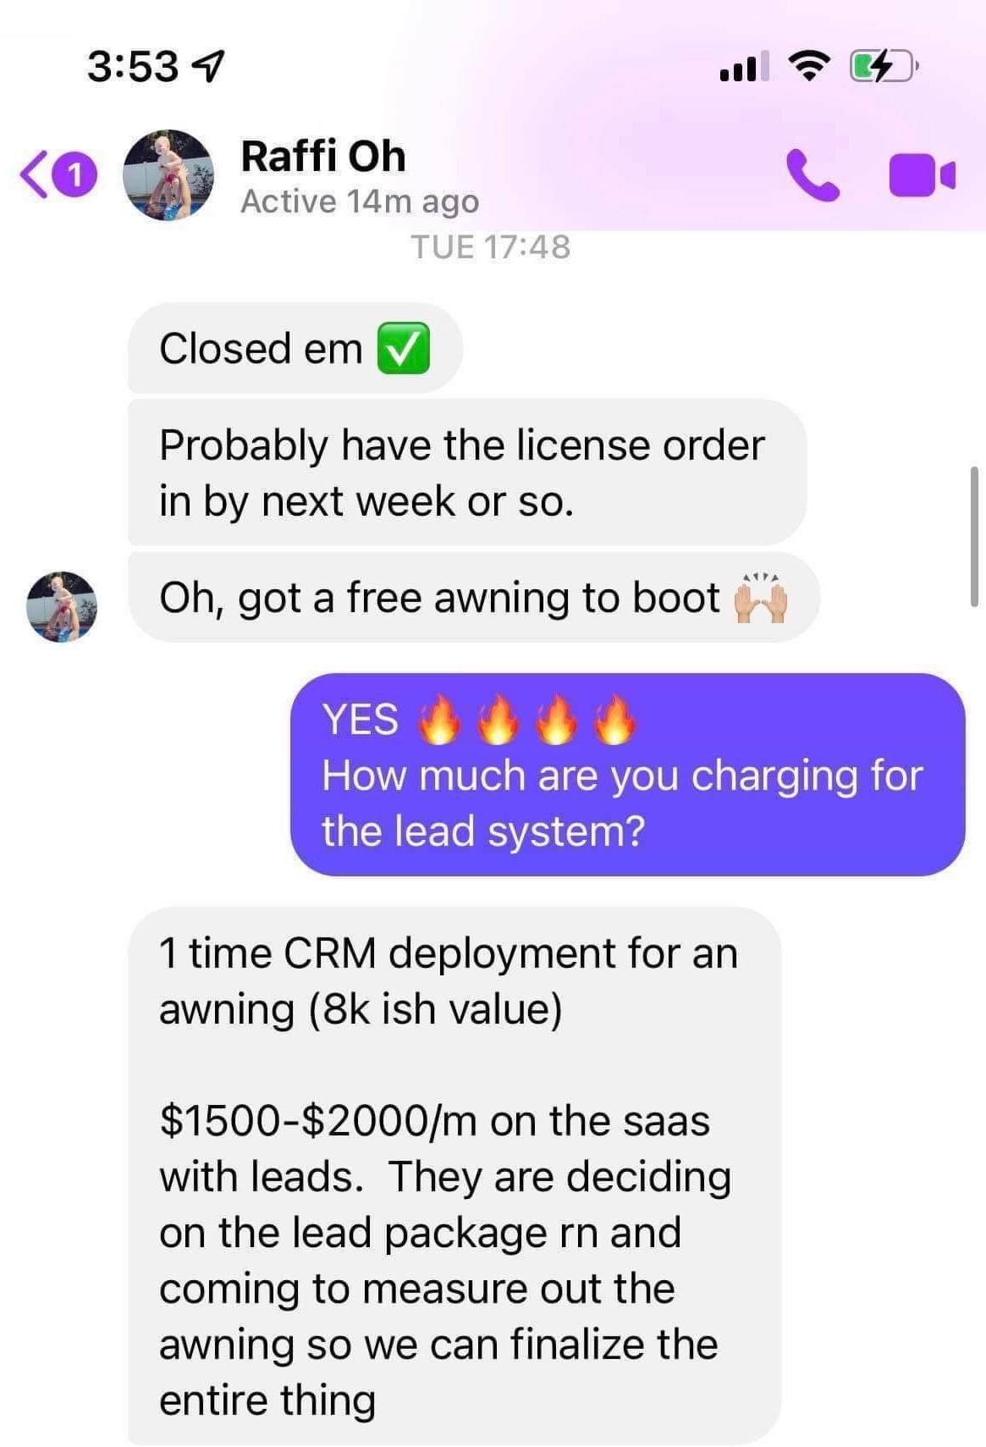
Task: Tap the 3:53 clock in status bar
Action: pos(133,66)
